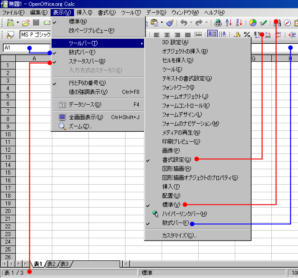
Task: Click the Decrease Indent icon
Action: 292,35
